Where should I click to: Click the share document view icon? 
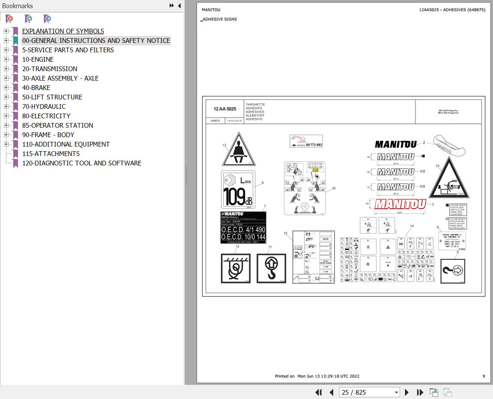coord(434,393)
